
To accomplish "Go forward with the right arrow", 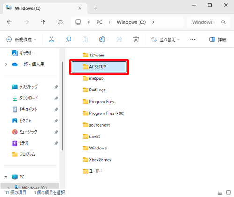I will [x=26, y=22].
